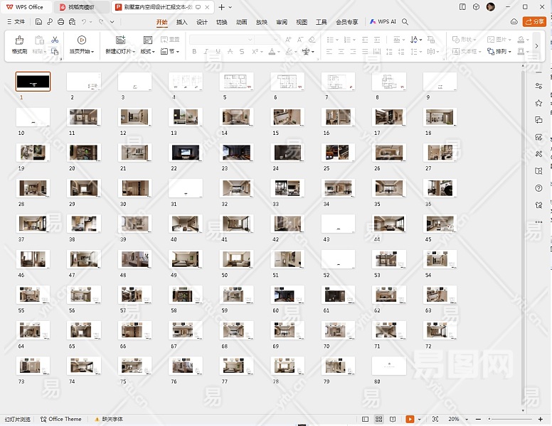Select slide thumbnail number 22
552x426 pixels.
click(x=186, y=152)
